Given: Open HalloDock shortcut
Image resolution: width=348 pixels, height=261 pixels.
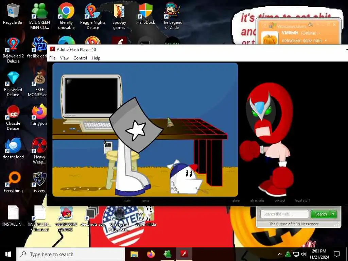Looking at the screenshot, I should (145, 14).
